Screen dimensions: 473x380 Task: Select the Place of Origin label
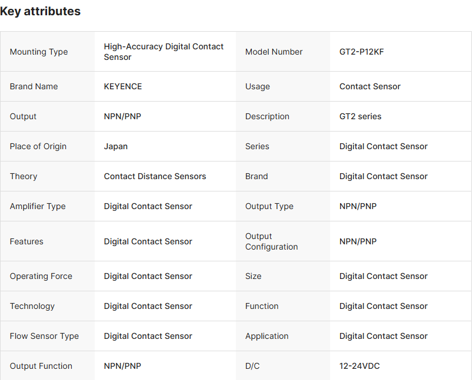[38, 146]
